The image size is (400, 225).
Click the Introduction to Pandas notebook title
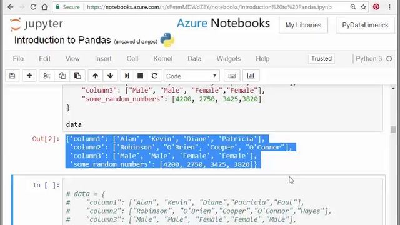(62, 40)
